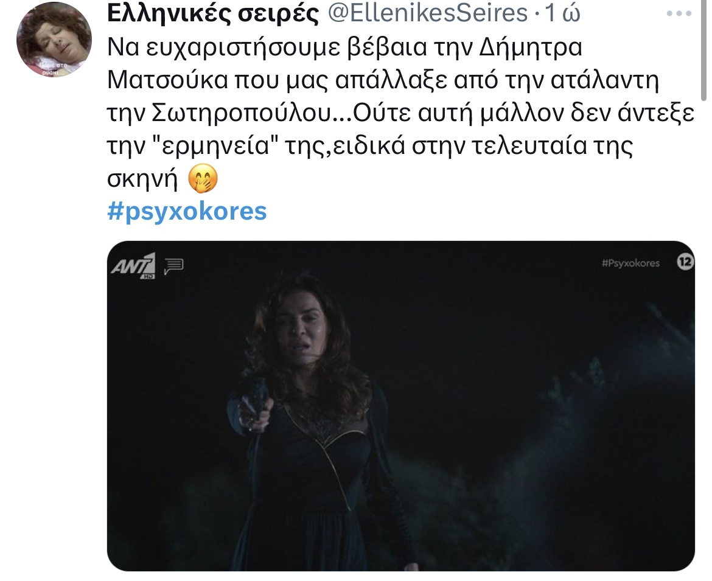Image resolution: width=712 pixels, height=581 pixels.
Task: Click the display name Ελληνικές σειρές
Action: (213, 13)
